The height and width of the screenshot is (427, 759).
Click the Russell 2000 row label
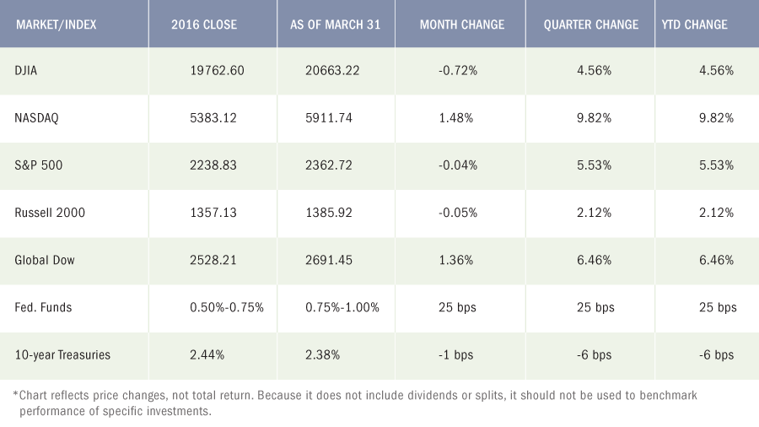[x=50, y=213]
